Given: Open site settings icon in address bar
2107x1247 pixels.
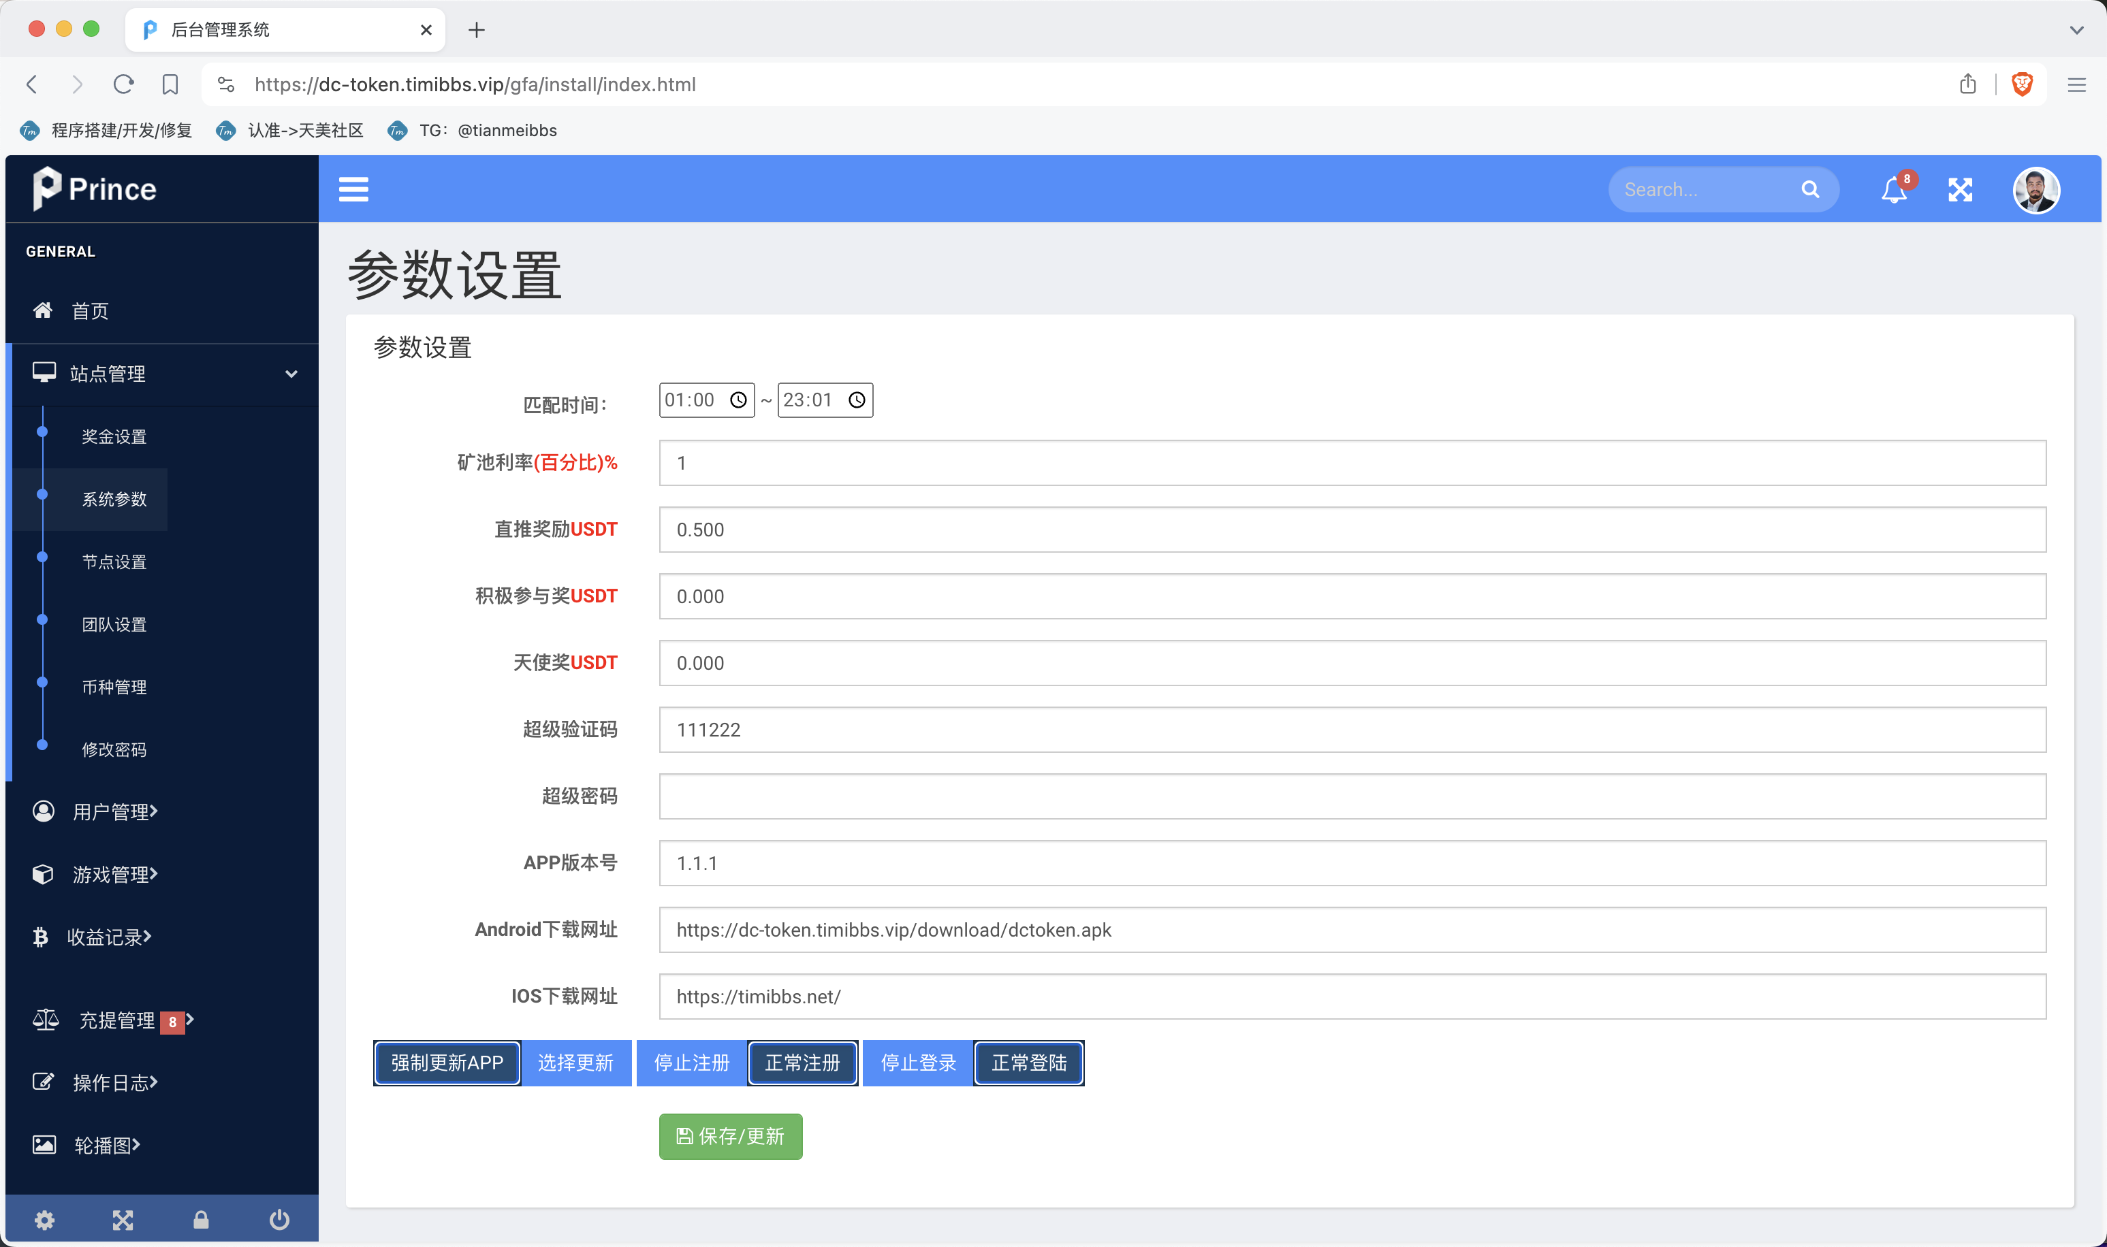Looking at the screenshot, I should point(226,84).
